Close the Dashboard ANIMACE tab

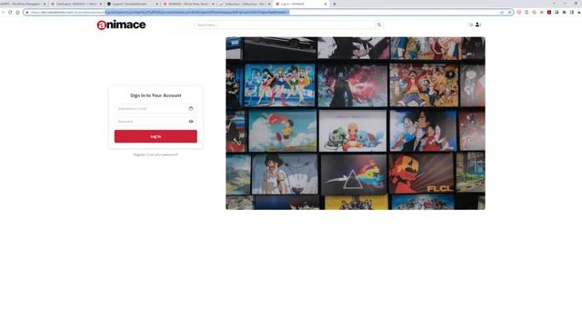[x=100, y=4]
